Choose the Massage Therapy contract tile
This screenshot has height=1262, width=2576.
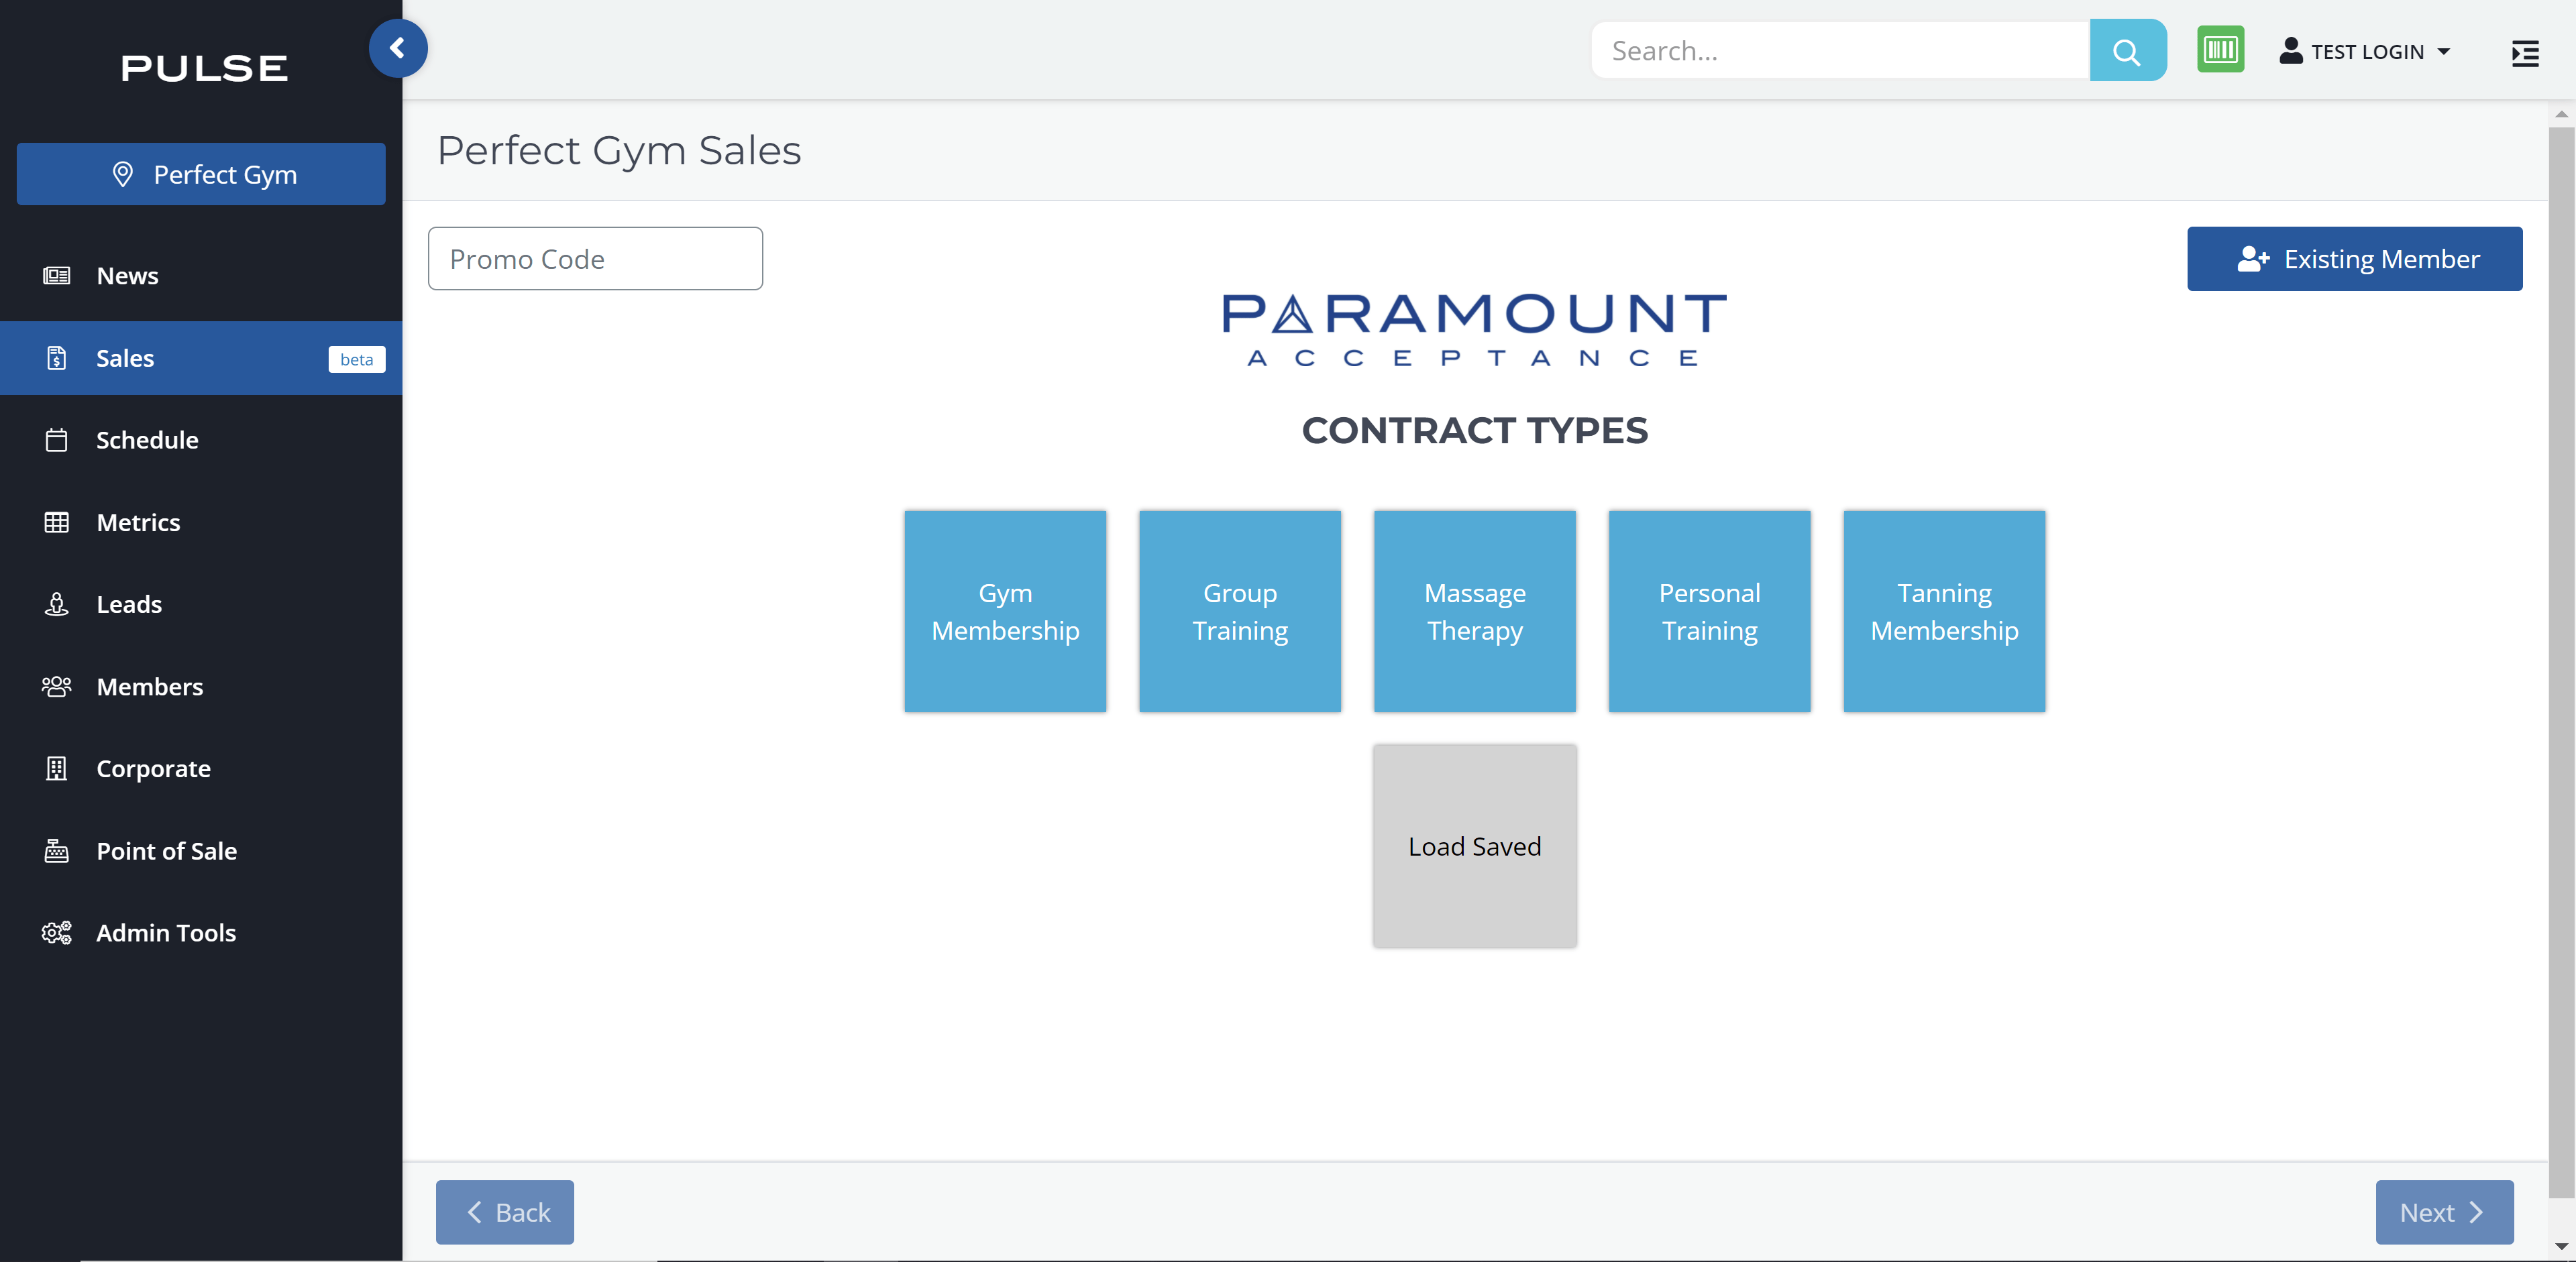click(x=1475, y=612)
